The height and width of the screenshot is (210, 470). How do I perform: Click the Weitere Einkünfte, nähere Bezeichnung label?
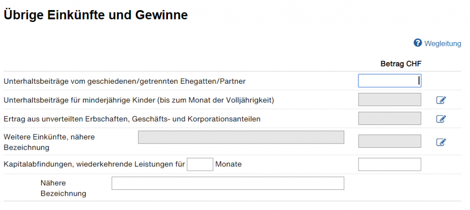coord(49,142)
